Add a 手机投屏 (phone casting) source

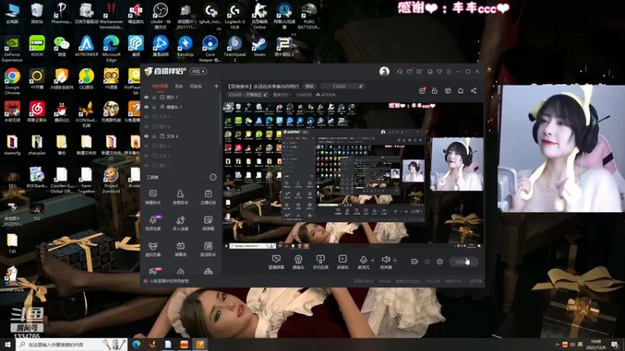click(x=320, y=262)
